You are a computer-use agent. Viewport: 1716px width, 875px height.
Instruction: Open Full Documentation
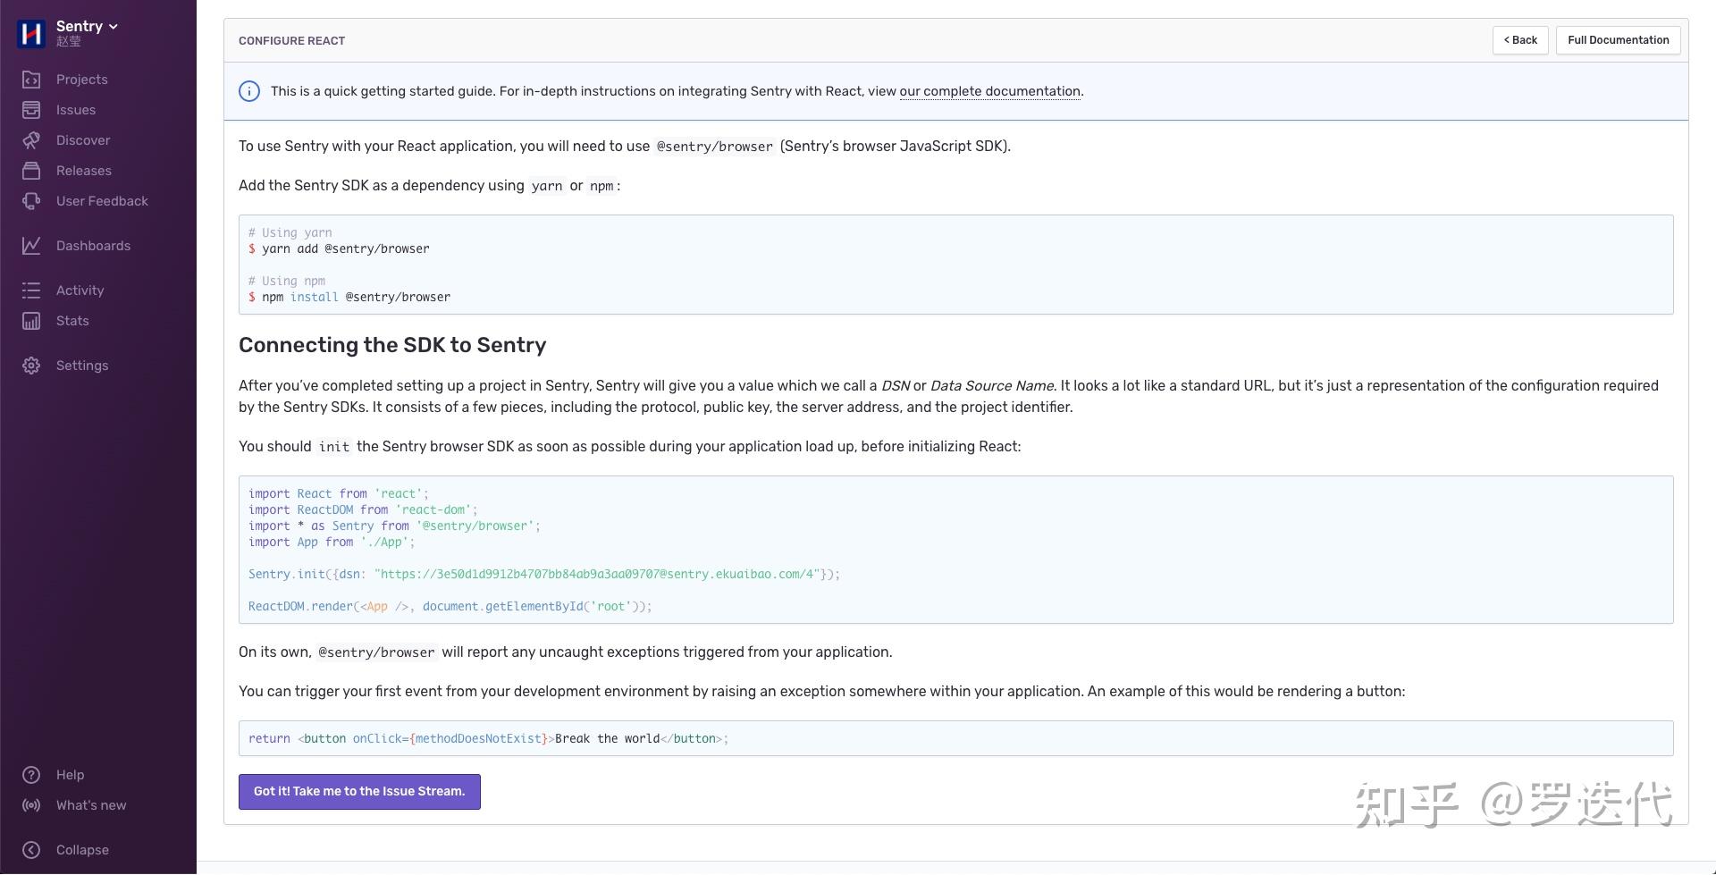point(1618,40)
